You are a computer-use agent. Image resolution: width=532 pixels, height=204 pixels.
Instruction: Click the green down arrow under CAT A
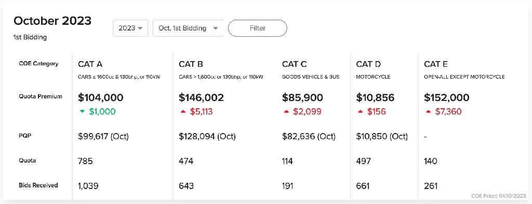(82, 112)
